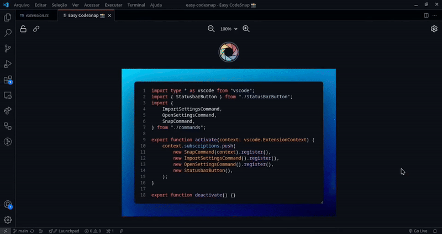Click the main branch in status bar
Screen dimensions: 442x234
click(20, 231)
